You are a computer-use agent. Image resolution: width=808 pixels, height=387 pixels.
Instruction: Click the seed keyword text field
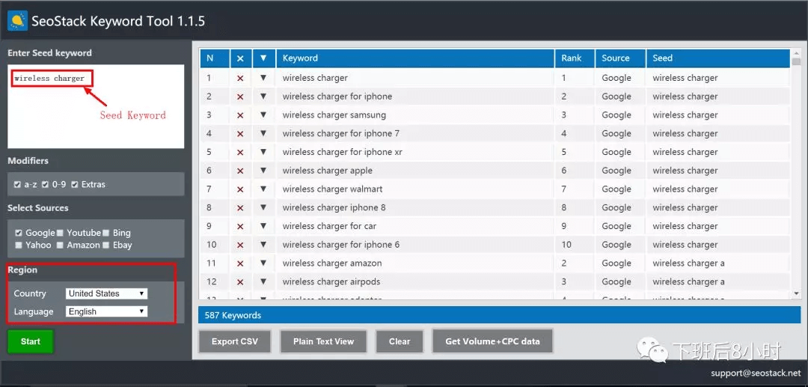point(95,106)
